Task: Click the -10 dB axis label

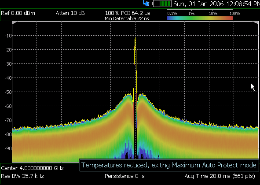Action: 8,36
